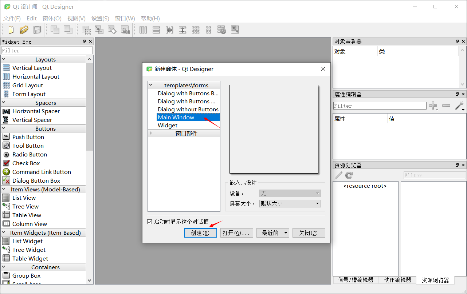Open the 视图(V) menu
Screen dimensions: 467x294
76,18
